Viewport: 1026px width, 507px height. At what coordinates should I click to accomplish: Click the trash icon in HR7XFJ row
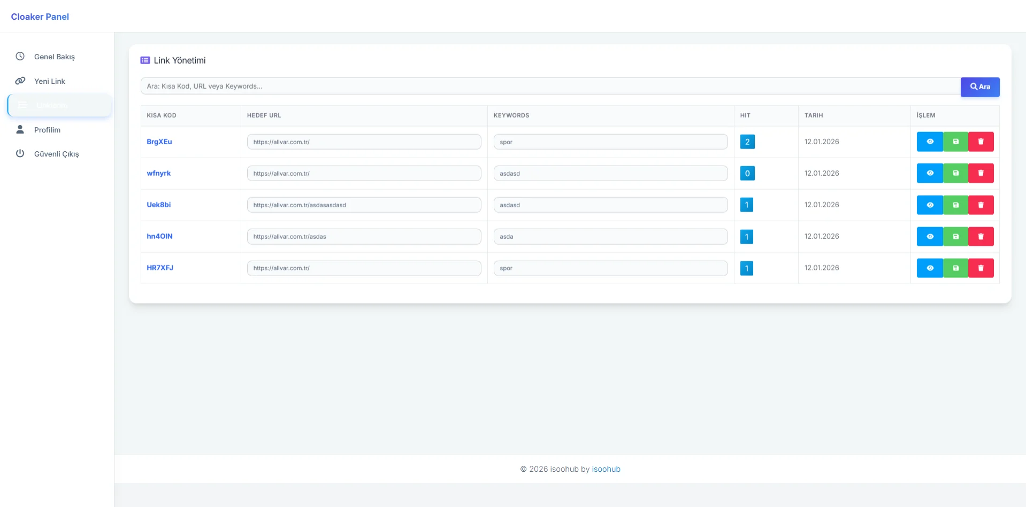pyautogui.click(x=981, y=268)
